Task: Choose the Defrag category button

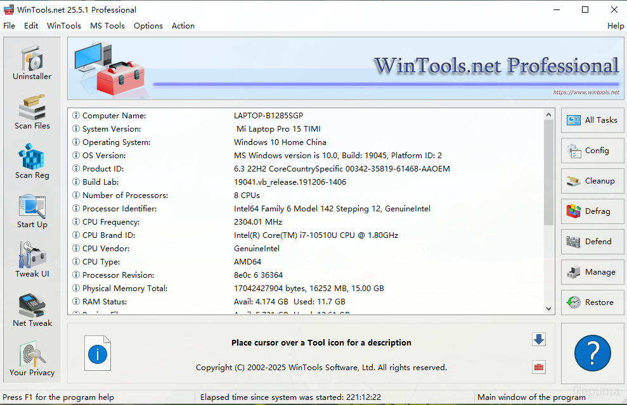Action: (x=592, y=211)
